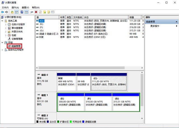Select 设备管理器 in the tree
This screenshot has width=179, height=128.
17,39
